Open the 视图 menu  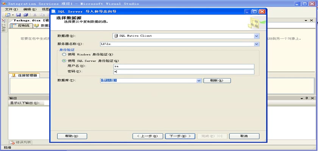pos(45,9)
